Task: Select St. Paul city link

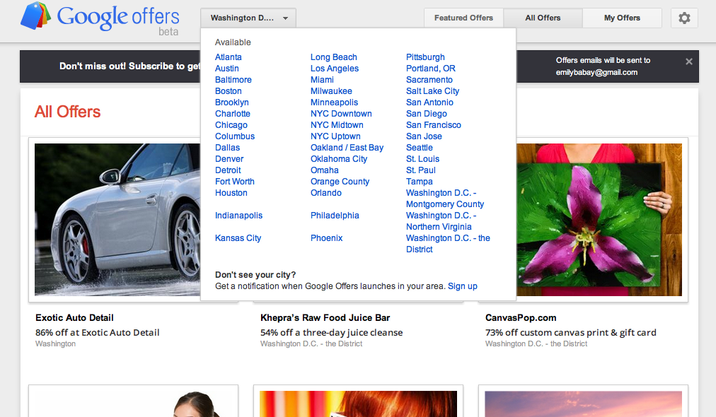Action: click(x=421, y=170)
